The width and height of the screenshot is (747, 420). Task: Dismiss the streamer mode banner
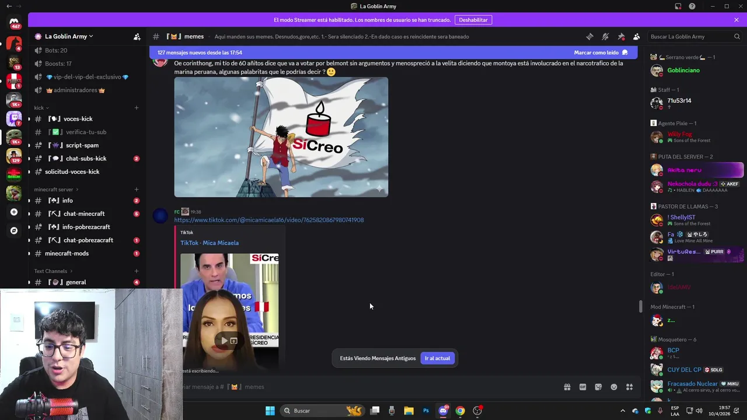tap(736, 20)
